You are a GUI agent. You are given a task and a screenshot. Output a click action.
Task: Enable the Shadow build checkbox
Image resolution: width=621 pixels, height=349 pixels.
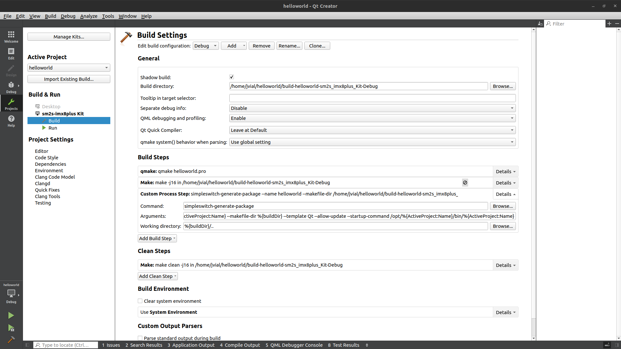click(x=231, y=77)
